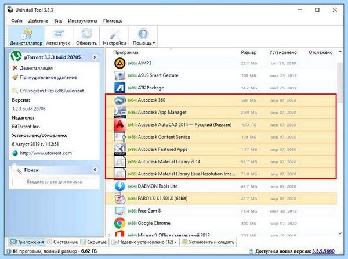This screenshot has height=259, width=348.
Task: Open the Действие menu
Action: point(38,21)
